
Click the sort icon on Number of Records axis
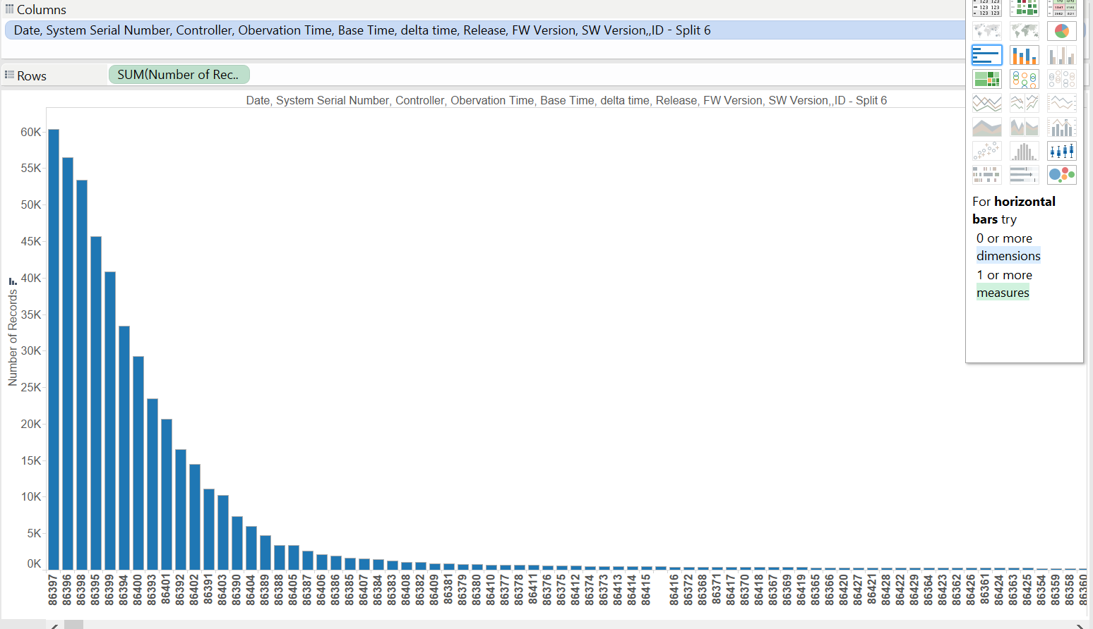tap(13, 281)
